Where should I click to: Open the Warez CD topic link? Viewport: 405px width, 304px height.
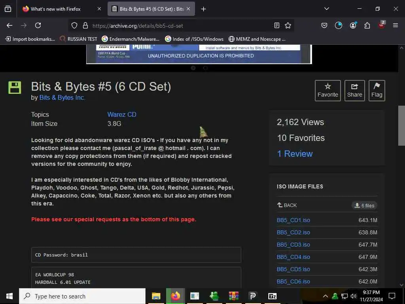(x=122, y=114)
